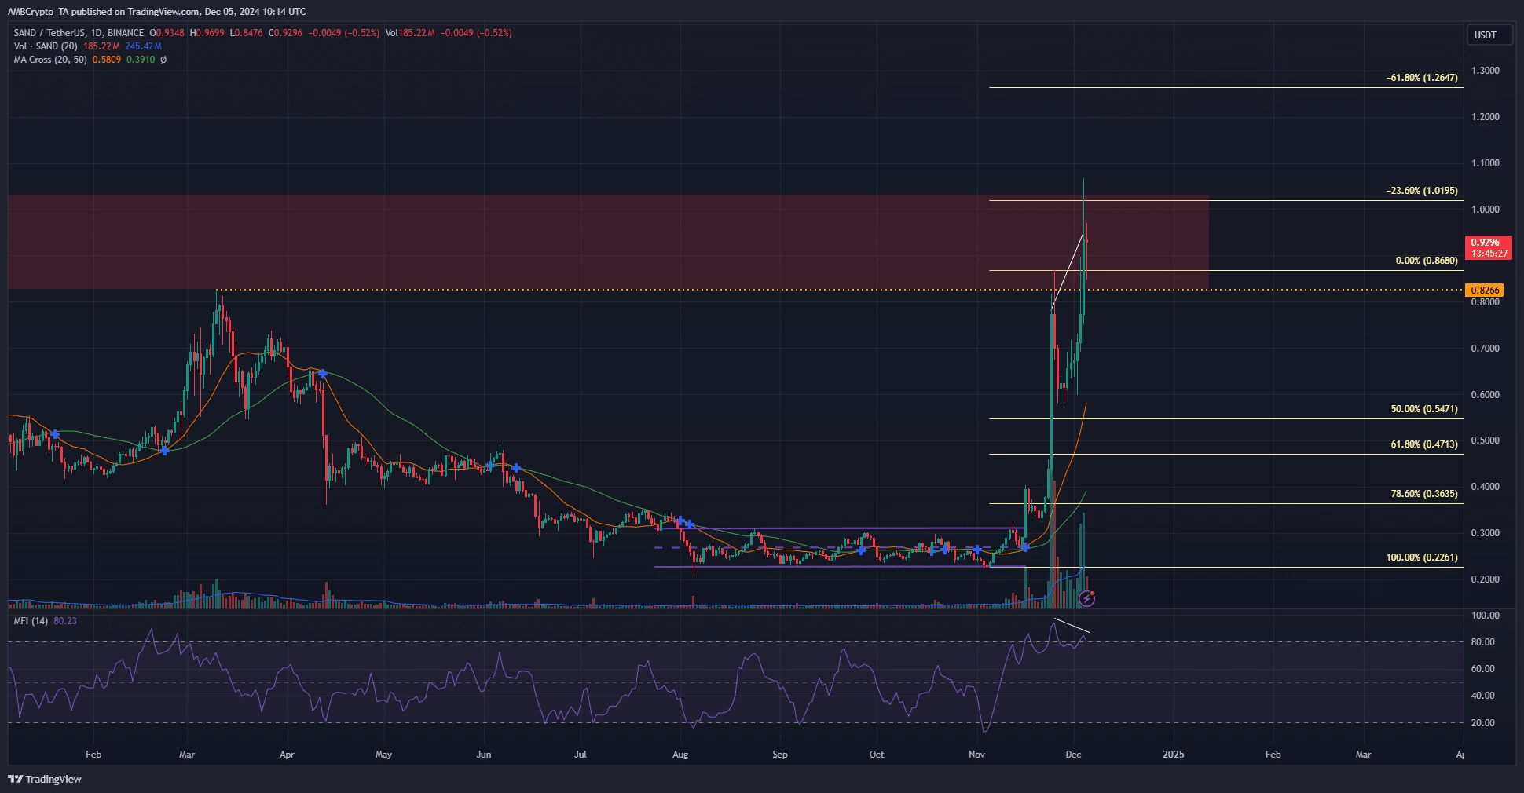This screenshot has height=793, width=1524.
Task: Click the 1.0000 price axis value
Action: click(x=1486, y=210)
